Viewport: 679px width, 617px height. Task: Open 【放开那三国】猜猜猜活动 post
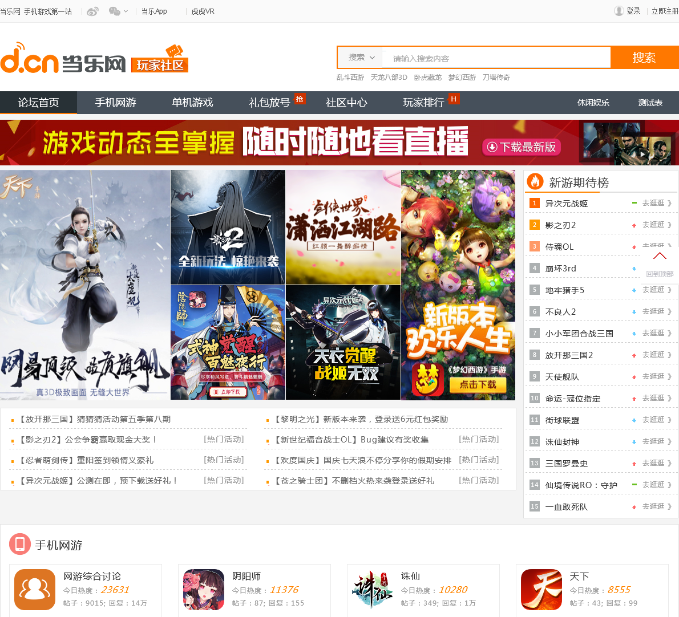(x=94, y=419)
